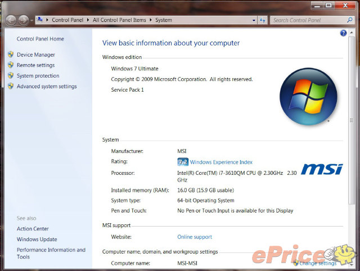Click the 7.2 rating score badge

(x=182, y=162)
